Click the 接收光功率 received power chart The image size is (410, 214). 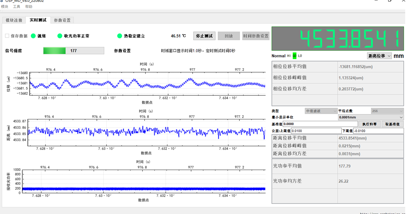coord(144,181)
